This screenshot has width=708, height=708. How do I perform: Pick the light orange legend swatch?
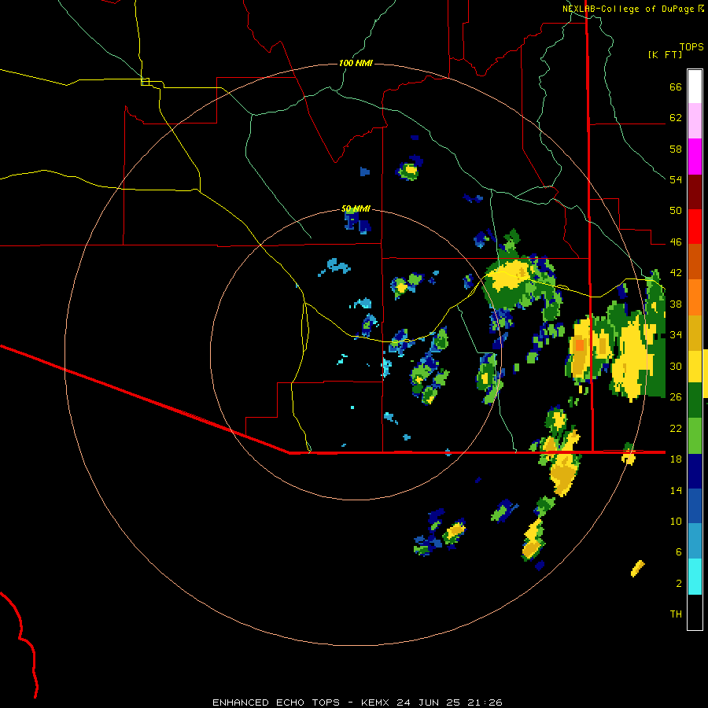click(x=695, y=297)
